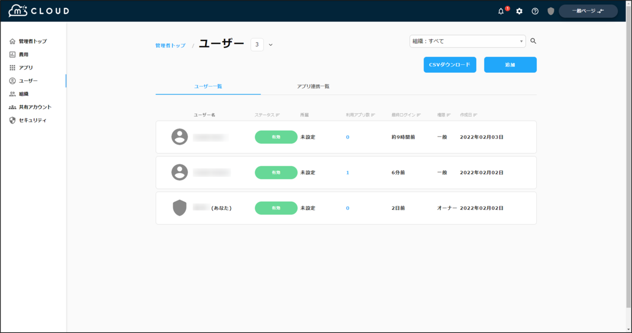Click the owner shield avatar icon
Viewport: 632px width, 333px height.
(x=180, y=208)
